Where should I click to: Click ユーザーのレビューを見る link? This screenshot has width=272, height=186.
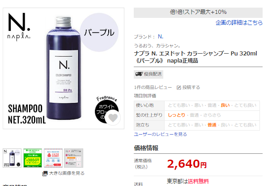tap(160, 134)
